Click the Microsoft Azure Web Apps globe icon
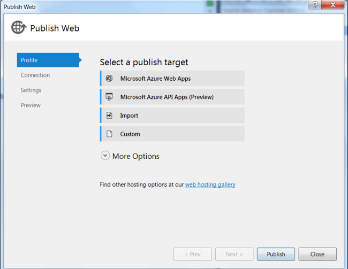 click(109, 78)
